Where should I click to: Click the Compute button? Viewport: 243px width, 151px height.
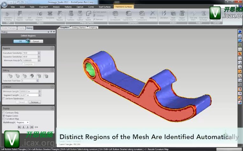coord(28,64)
